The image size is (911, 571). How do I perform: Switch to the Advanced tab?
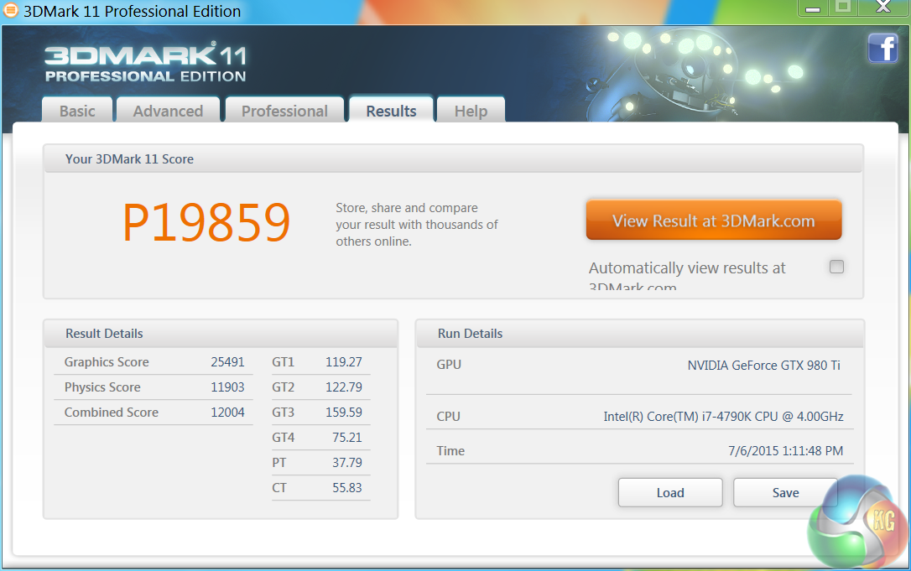click(168, 111)
